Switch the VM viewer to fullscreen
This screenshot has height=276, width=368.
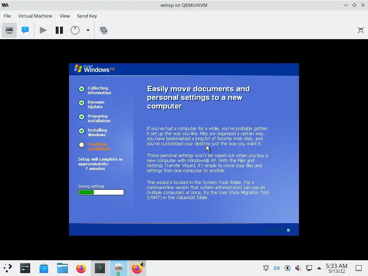click(x=361, y=30)
